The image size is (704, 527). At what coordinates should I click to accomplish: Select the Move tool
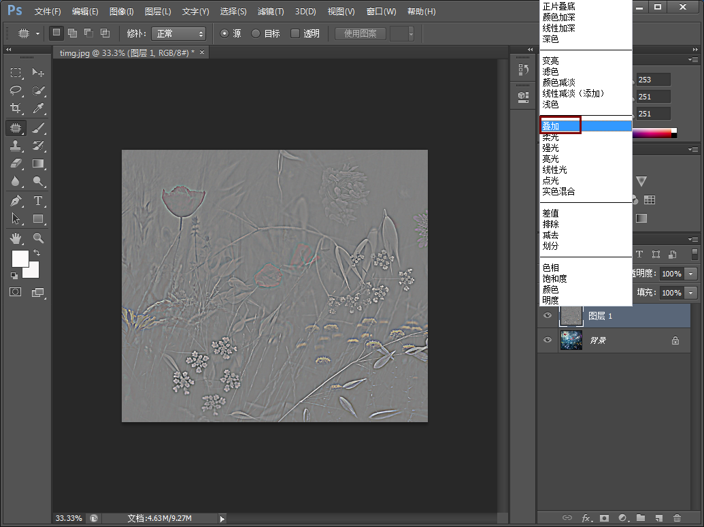[38, 72]
